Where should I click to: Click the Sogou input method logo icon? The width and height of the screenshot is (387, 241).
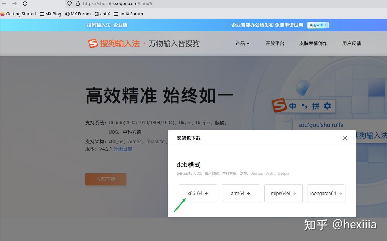[x=92, y=43]
